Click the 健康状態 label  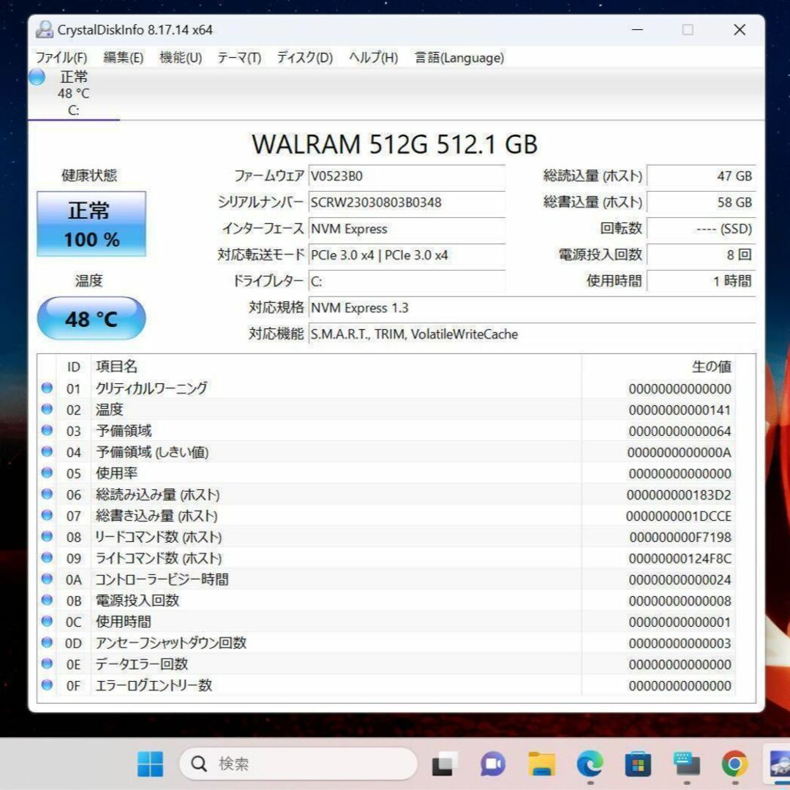(89, 176)
